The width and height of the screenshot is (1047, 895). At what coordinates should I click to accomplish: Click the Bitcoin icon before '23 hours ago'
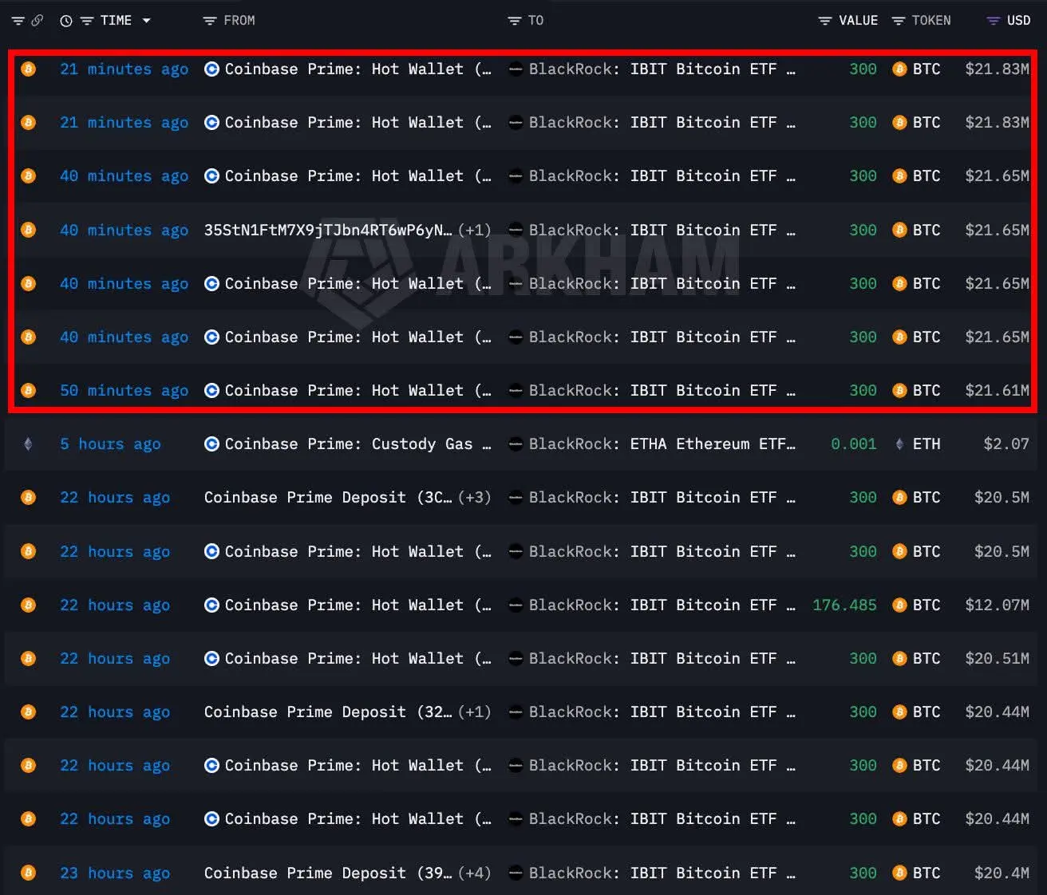pyautogui.click(x=28, y=873)
